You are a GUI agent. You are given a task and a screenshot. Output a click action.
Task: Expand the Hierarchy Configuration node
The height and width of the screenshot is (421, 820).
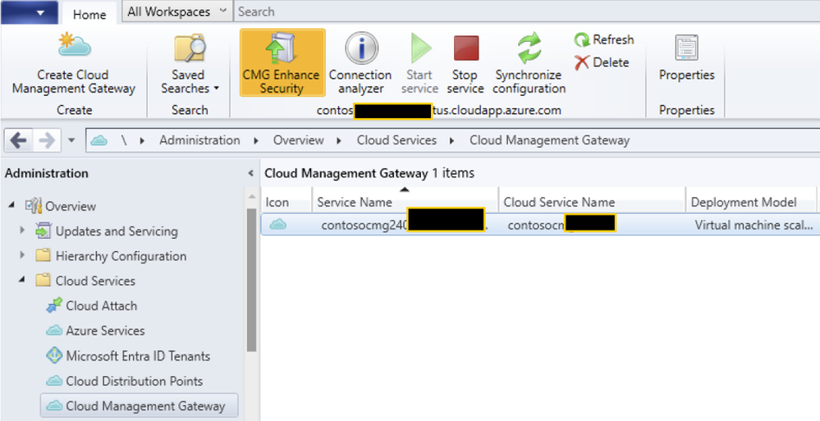[x=22, y=256]
